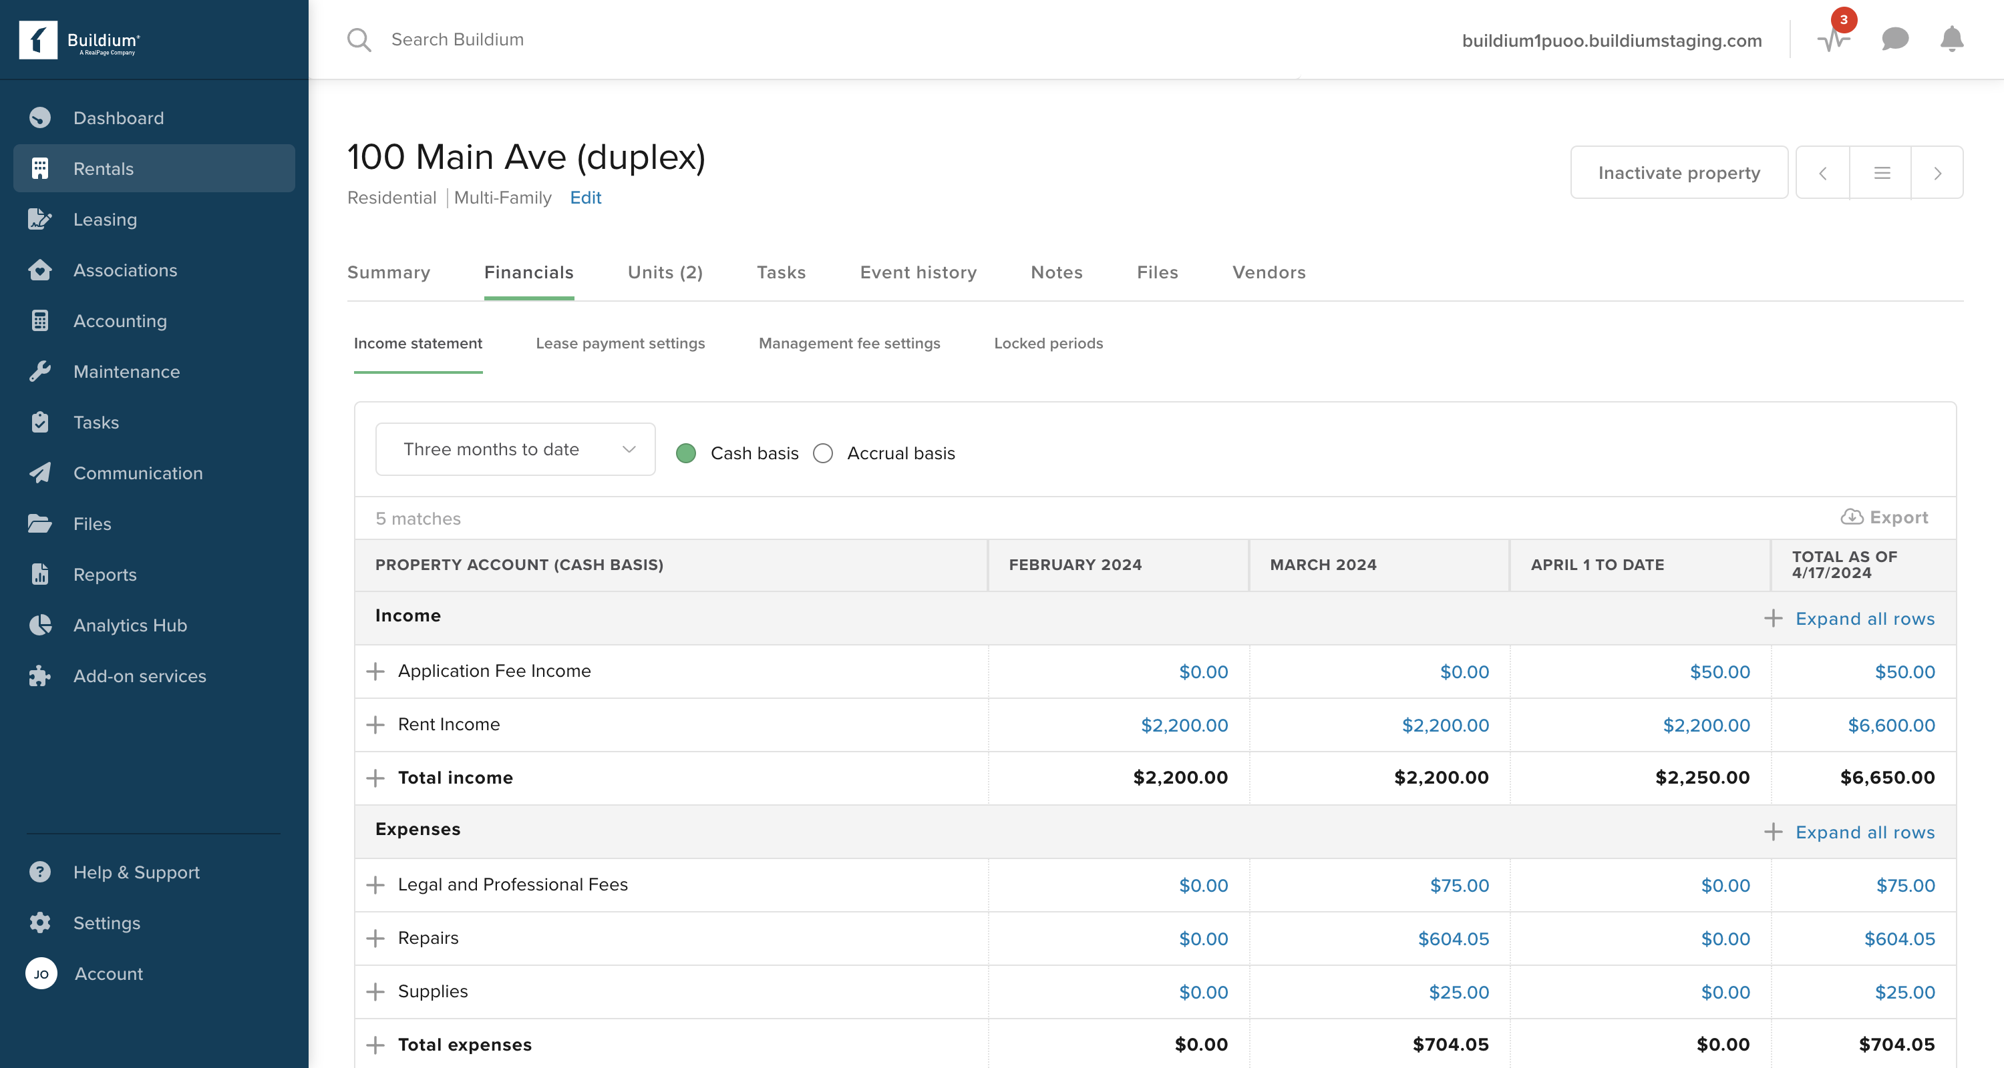This screenshot has height=1068, width=2004.
Task: Open the chat messages bubble icon
Action: tap(1894, 39)
